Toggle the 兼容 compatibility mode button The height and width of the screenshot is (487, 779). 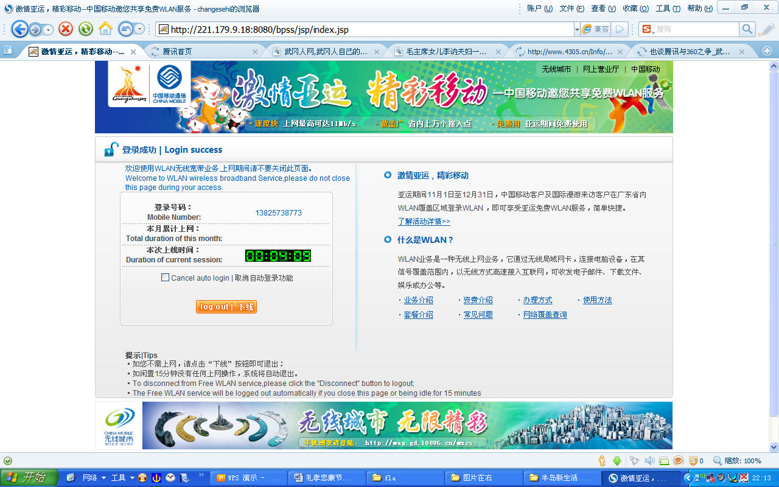click(596, 29)
